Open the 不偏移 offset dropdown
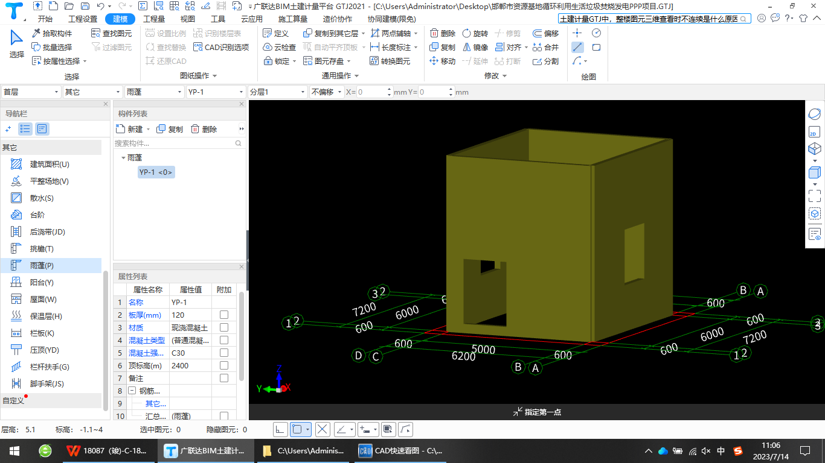This screenshot has height=463, width=825. point(326,92)
